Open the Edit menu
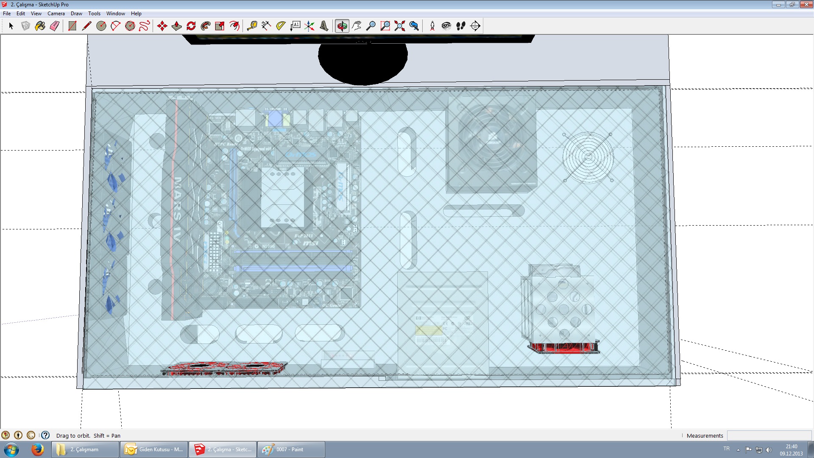 (21, 14)
